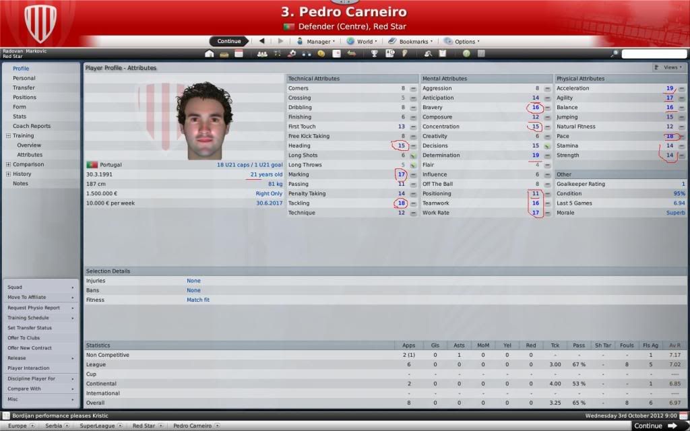
Task: Go back with the left arrow button
Action: coord(262,41)
